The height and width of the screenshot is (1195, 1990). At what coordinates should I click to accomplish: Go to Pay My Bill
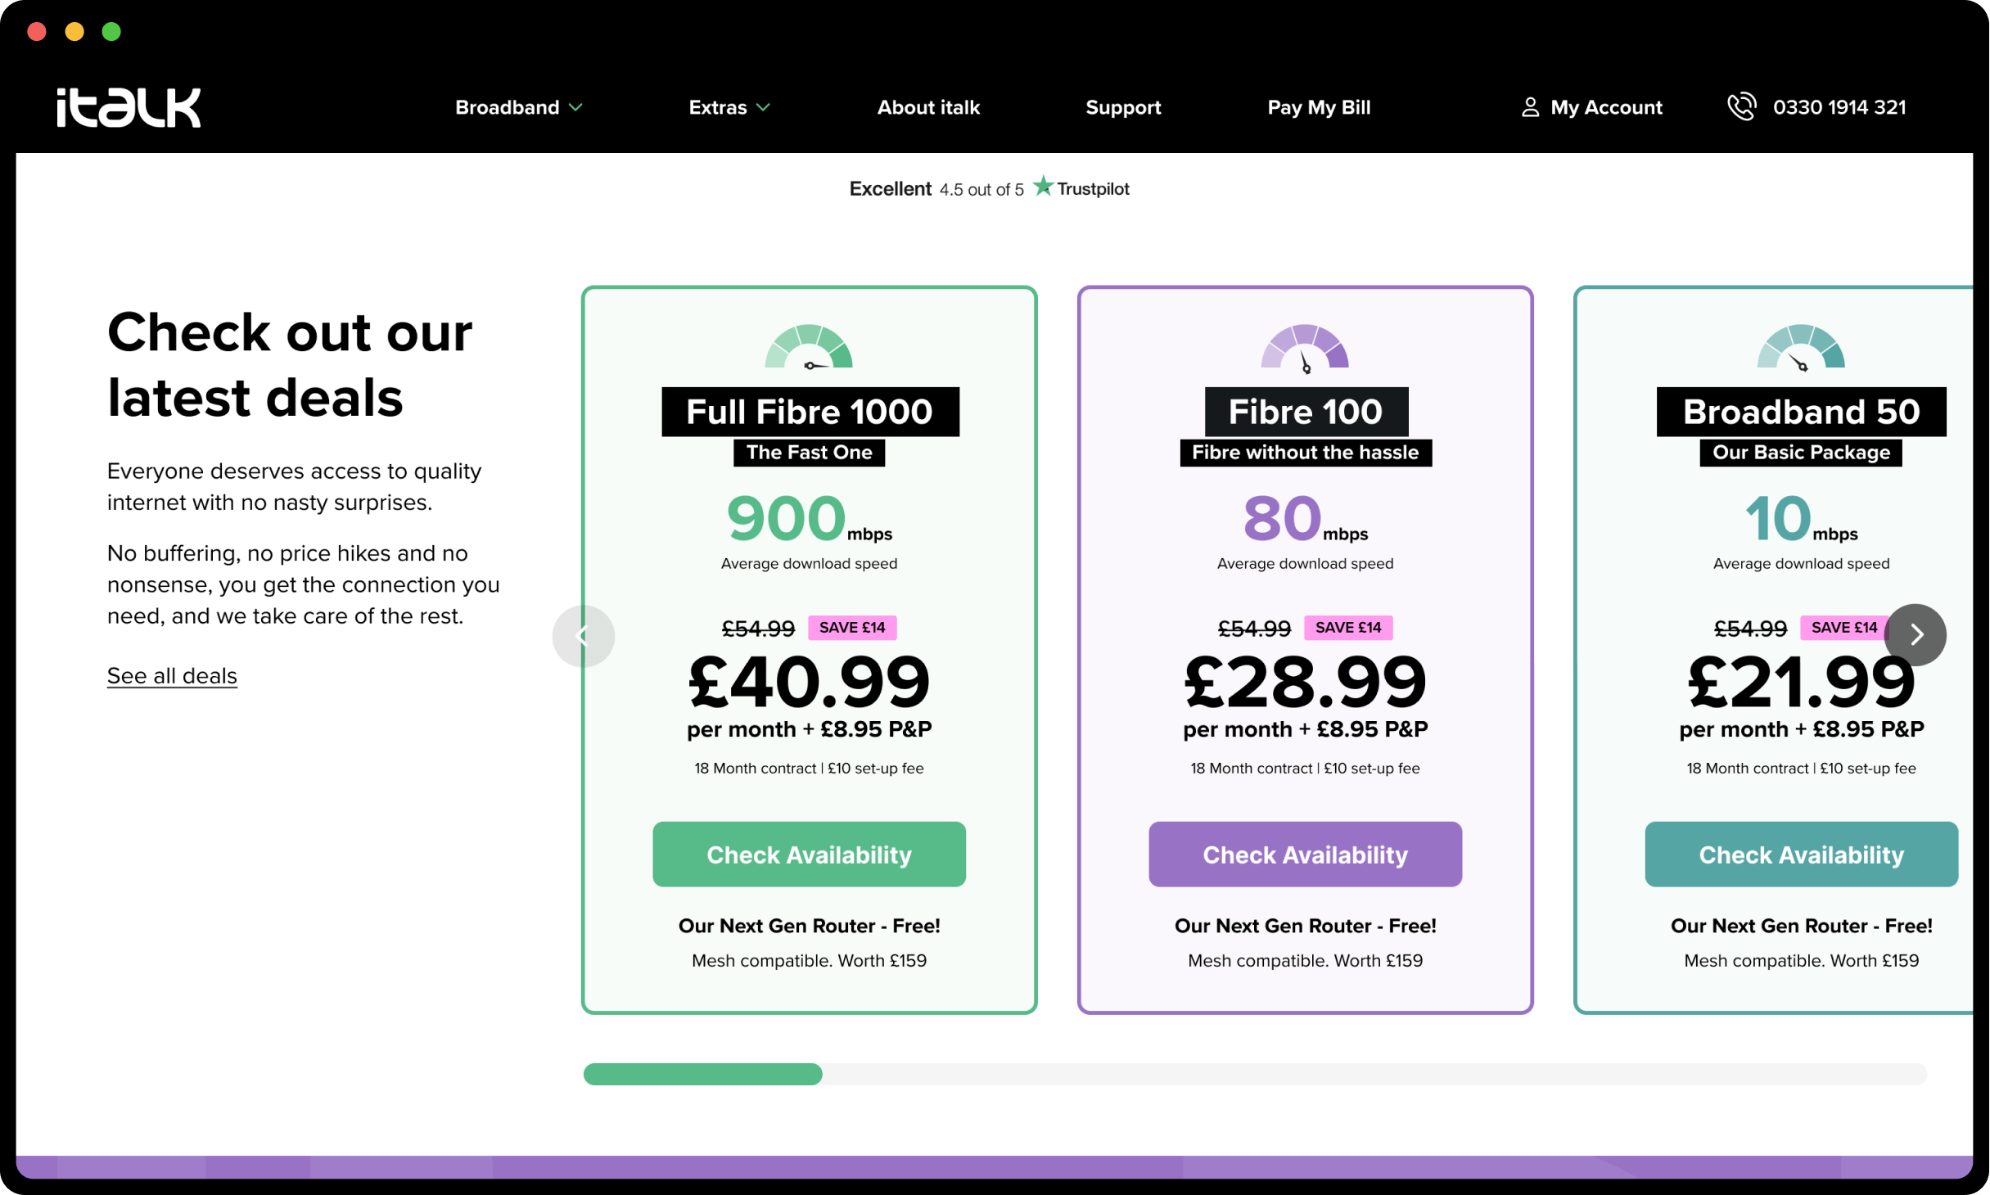coord(1319,107)
